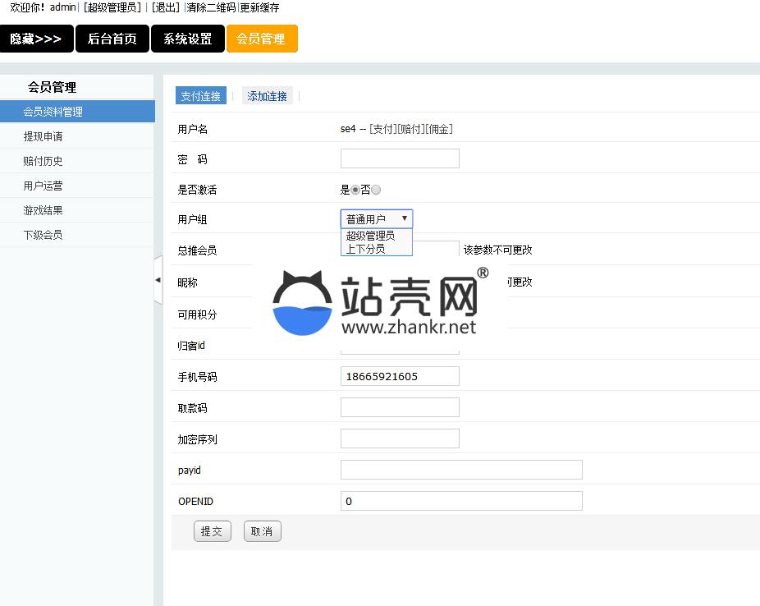The width and height of the screenshot is (760, 606).
Task: Collapse the sidebar using the arrow handle
Action: coord(158,280)
